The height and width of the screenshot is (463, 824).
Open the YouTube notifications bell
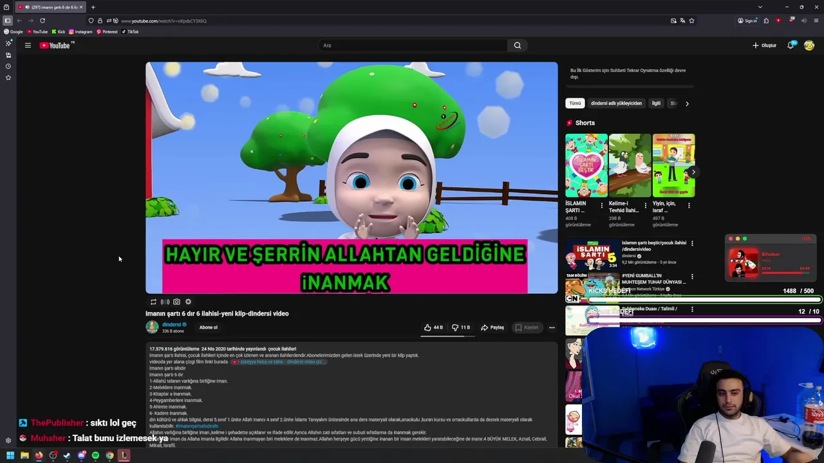(791, 45)
